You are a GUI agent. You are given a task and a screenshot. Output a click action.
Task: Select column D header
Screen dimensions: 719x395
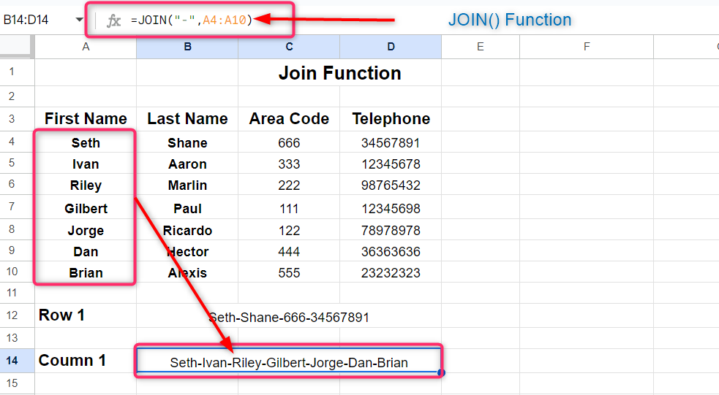(x=391, y=47)
